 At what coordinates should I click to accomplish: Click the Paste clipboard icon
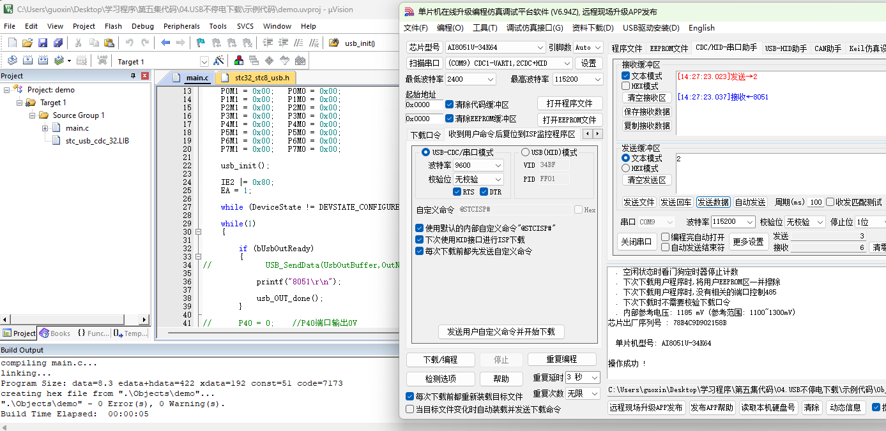tap(109, 43)
